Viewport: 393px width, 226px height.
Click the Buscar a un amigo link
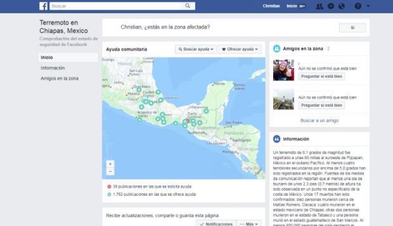319,121
